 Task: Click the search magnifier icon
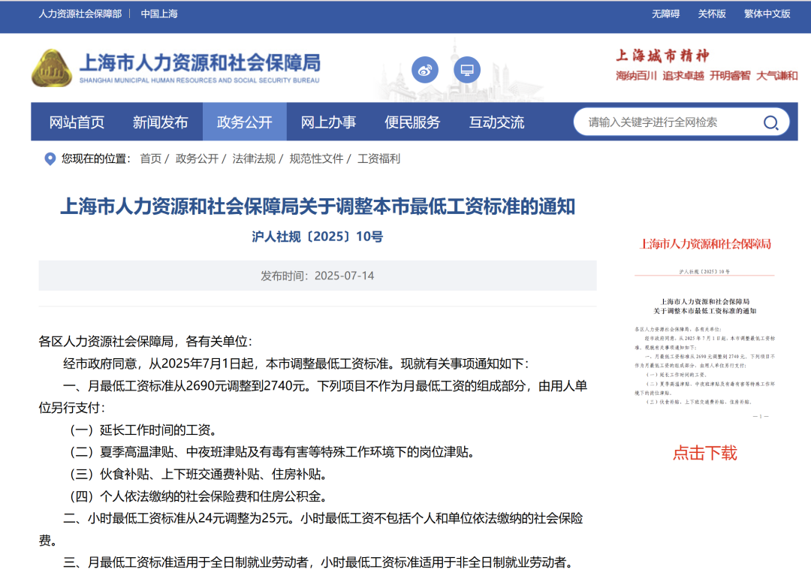[x=770, y=123]
